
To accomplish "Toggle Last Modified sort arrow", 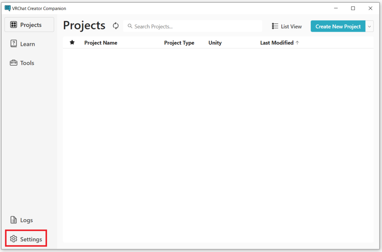I will click(x=297, y=42).
